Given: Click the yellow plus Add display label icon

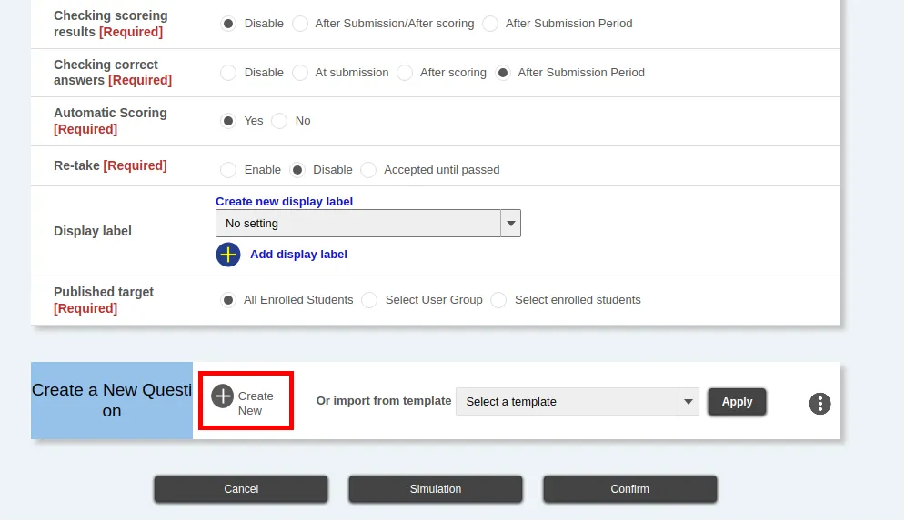Looking at the screenshot, I should pyautogui.click(x=228, y=255).
